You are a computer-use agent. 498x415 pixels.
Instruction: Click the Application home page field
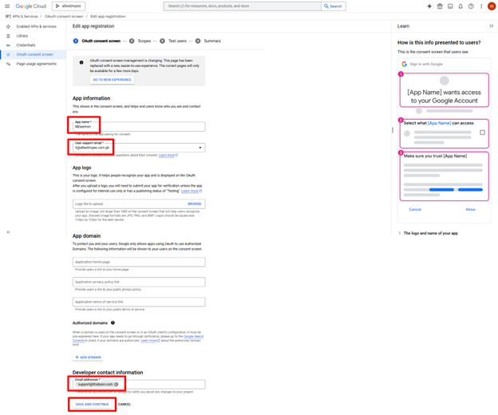pyautogui.click(x=139, y=262)
